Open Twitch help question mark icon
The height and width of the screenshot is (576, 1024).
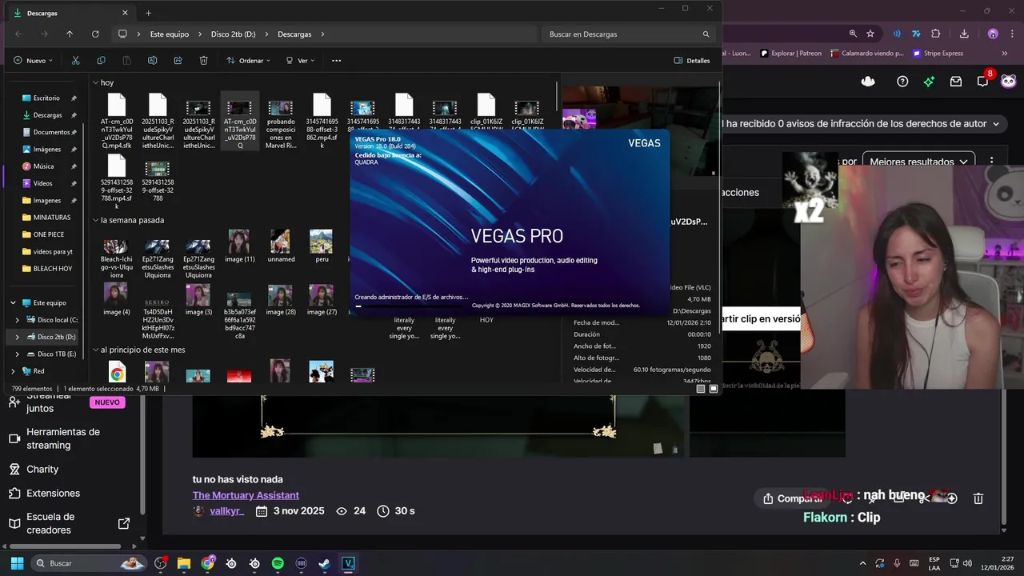coord(902,81)
